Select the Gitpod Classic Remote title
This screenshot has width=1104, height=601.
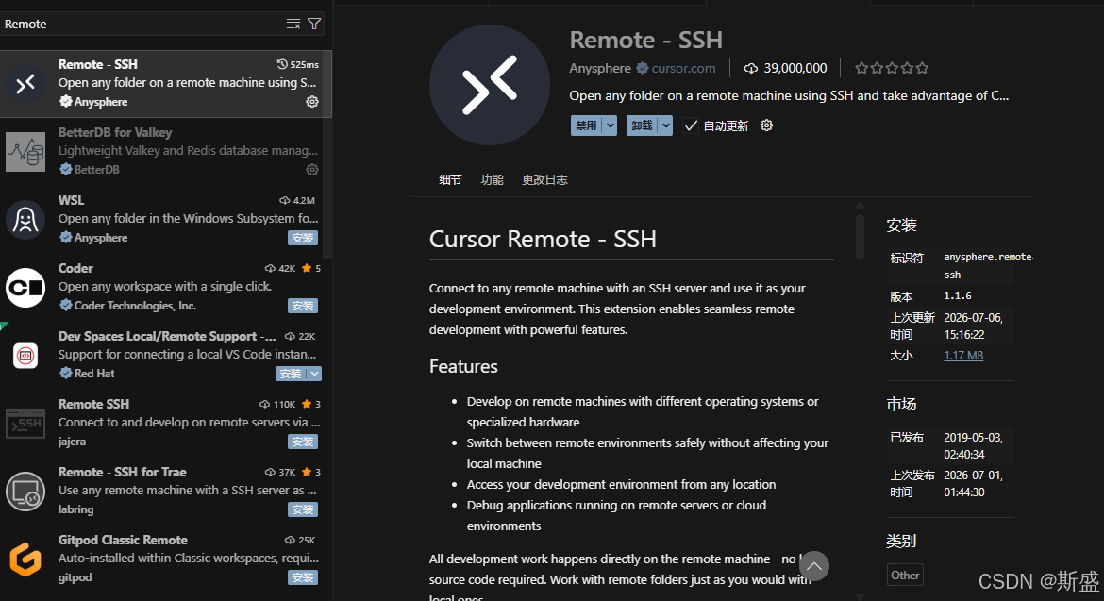pyautogui.click(x=123, y=540)
